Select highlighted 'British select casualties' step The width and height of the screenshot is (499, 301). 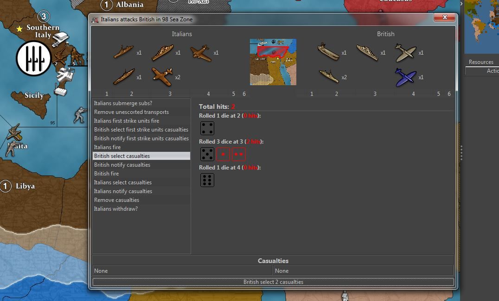click(x=141, y=156)
